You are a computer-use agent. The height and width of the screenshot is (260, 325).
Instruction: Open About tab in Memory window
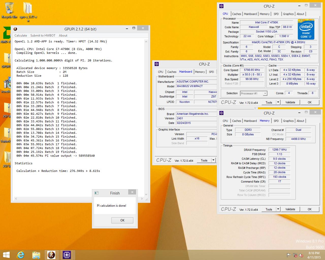[x=300, y=121]
